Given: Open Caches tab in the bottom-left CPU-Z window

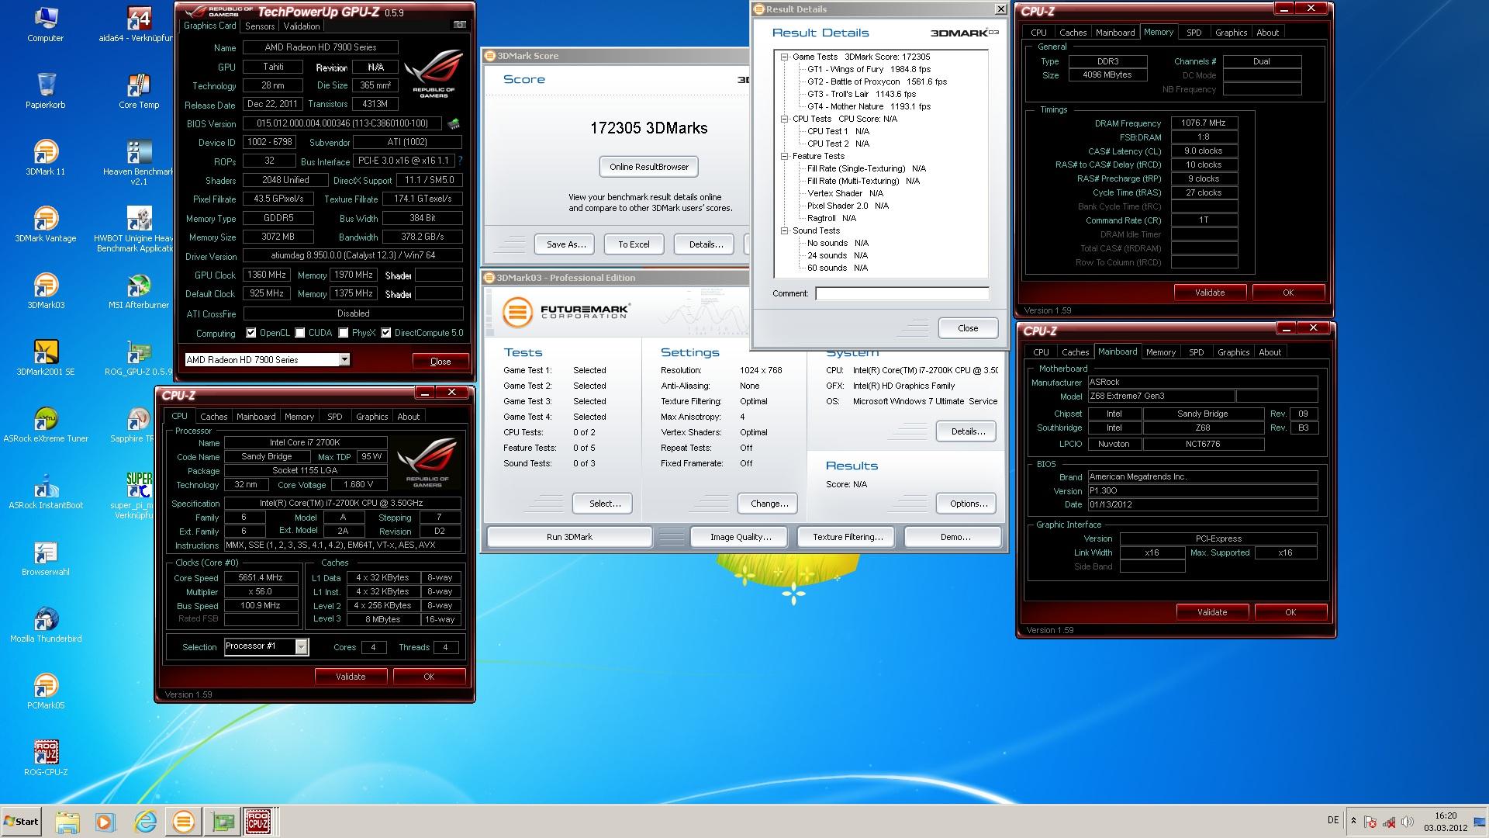Looking at the screenshot, I should (214, 417).
